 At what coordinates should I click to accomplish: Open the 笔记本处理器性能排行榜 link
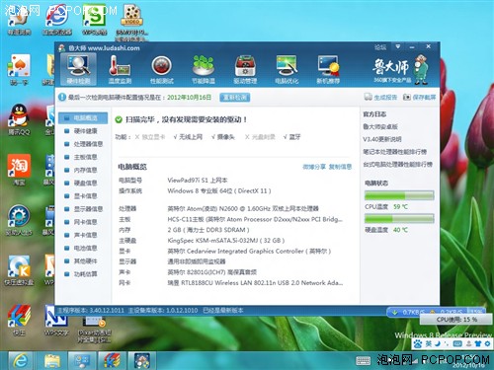[x=394, y=152]
